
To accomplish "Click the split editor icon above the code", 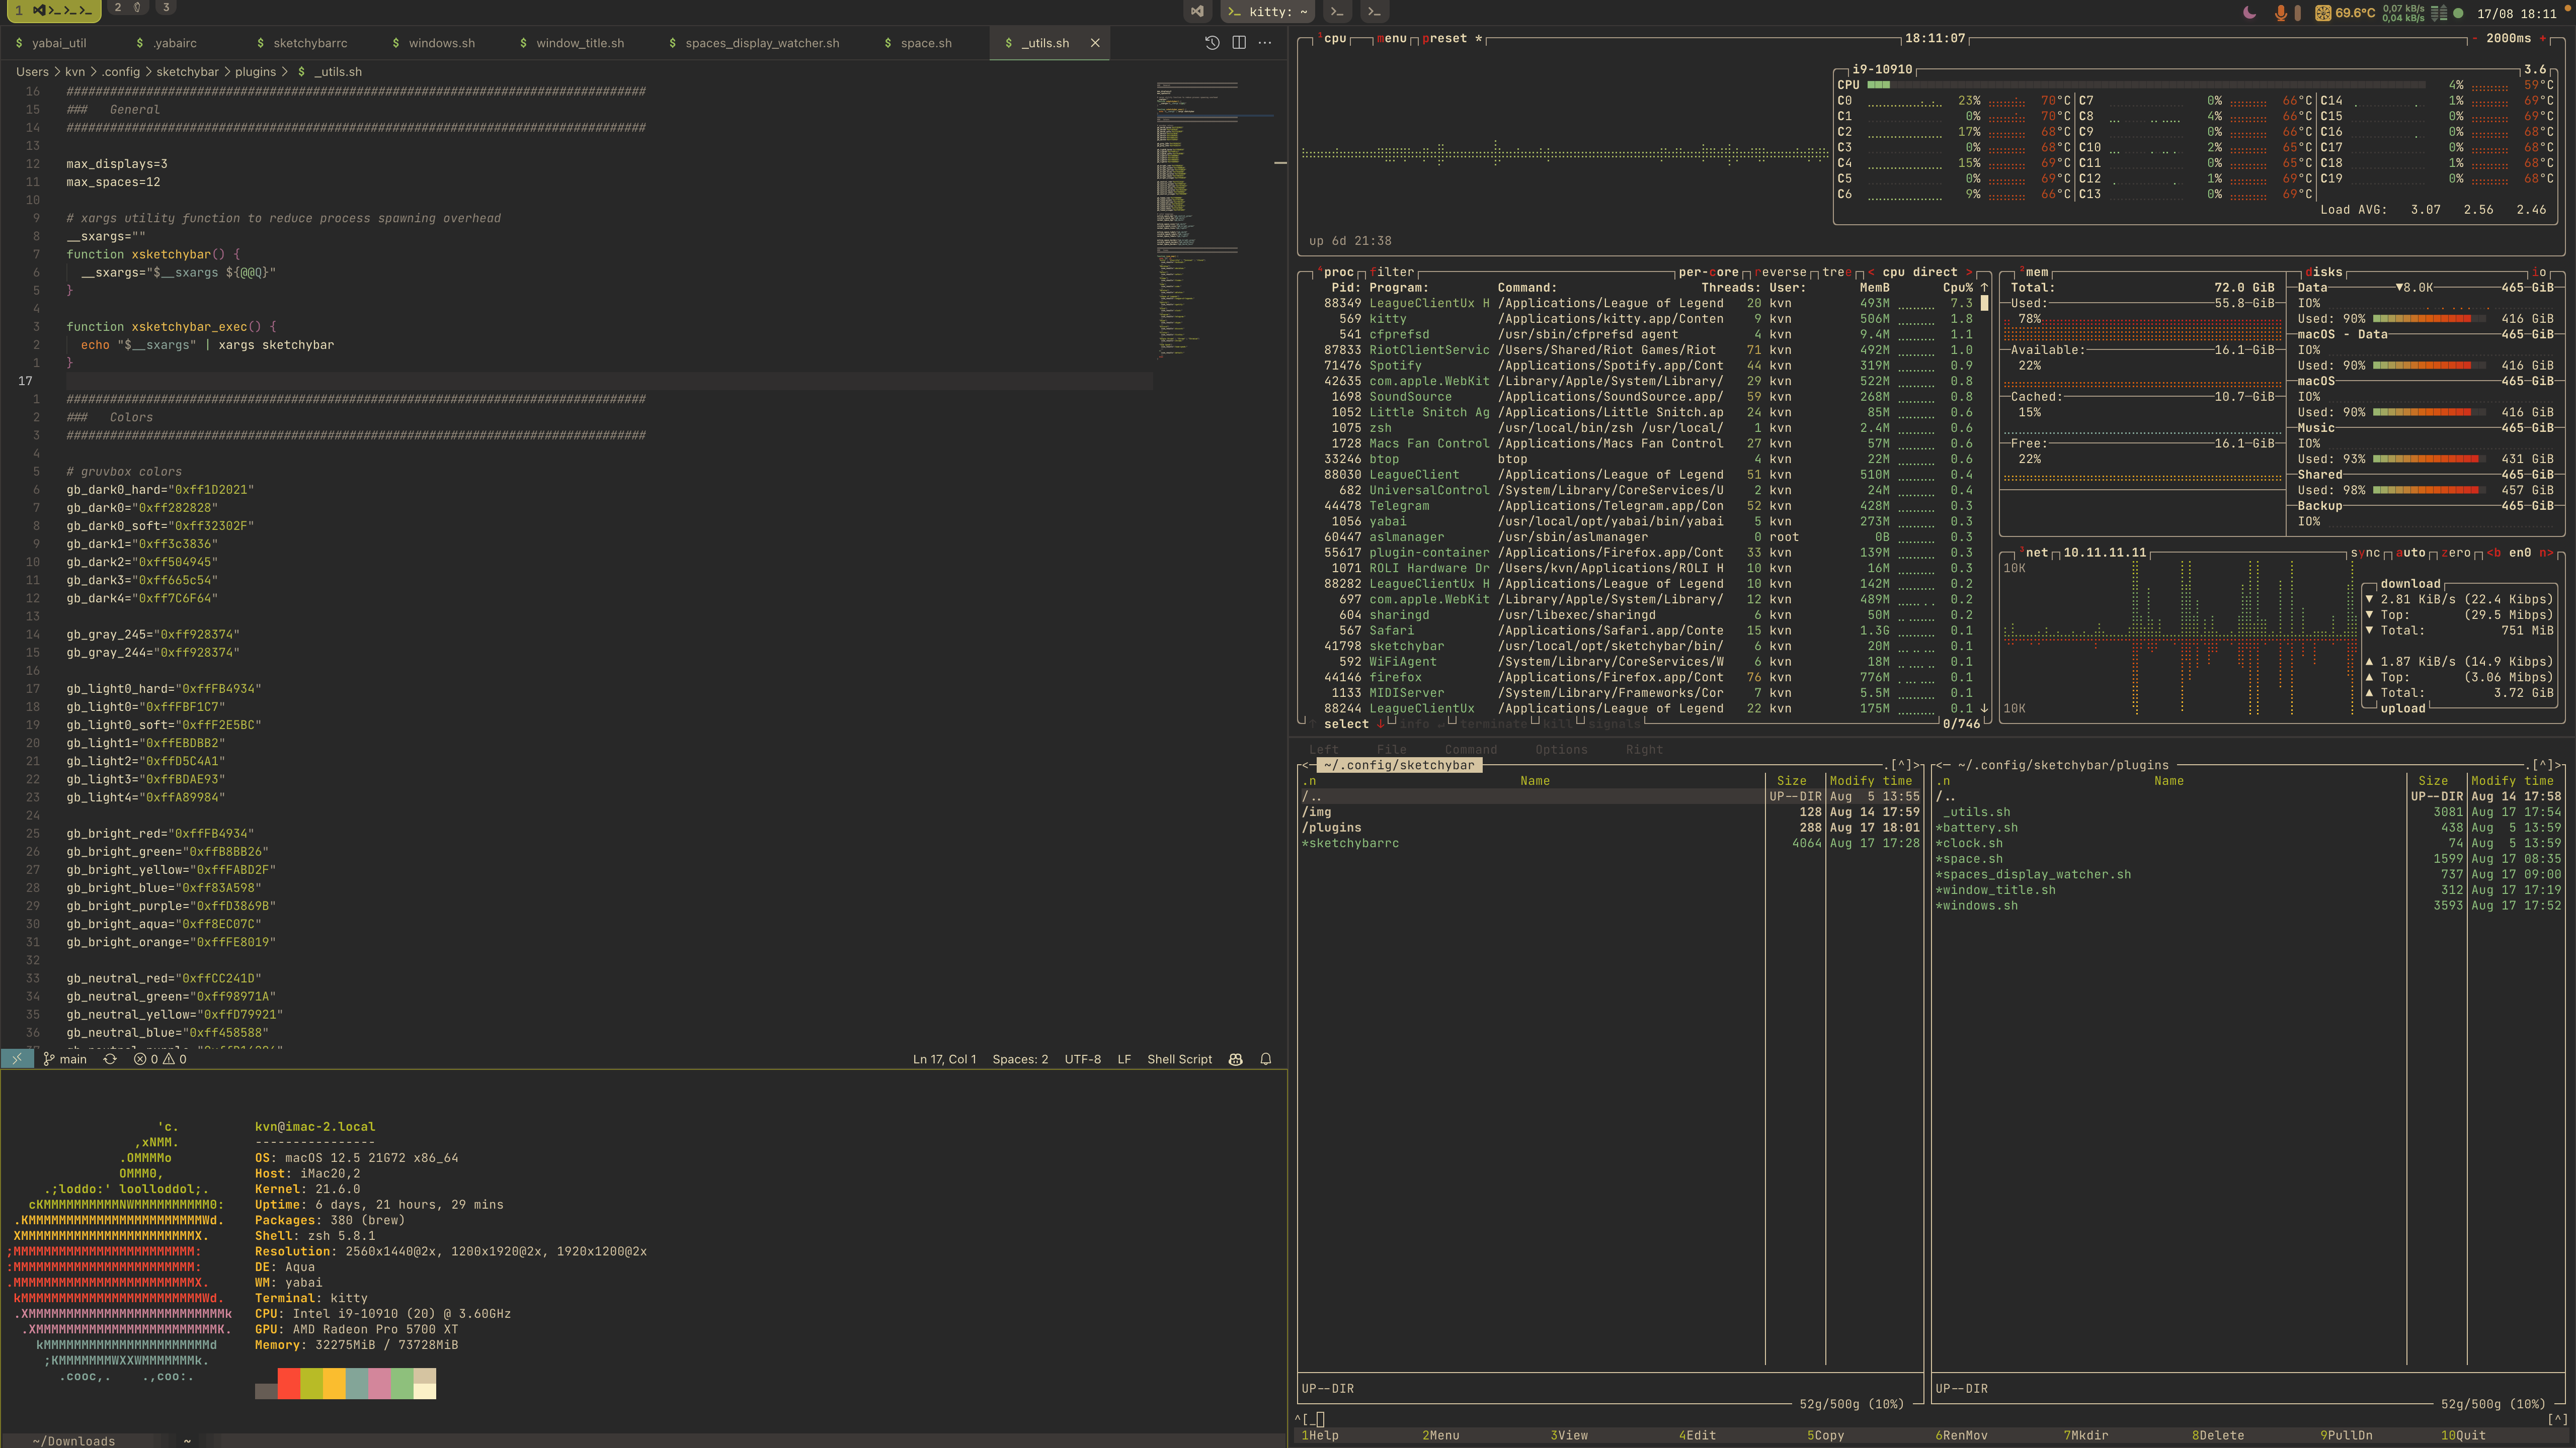I will pyautogui.click(x=1239, y=43).
